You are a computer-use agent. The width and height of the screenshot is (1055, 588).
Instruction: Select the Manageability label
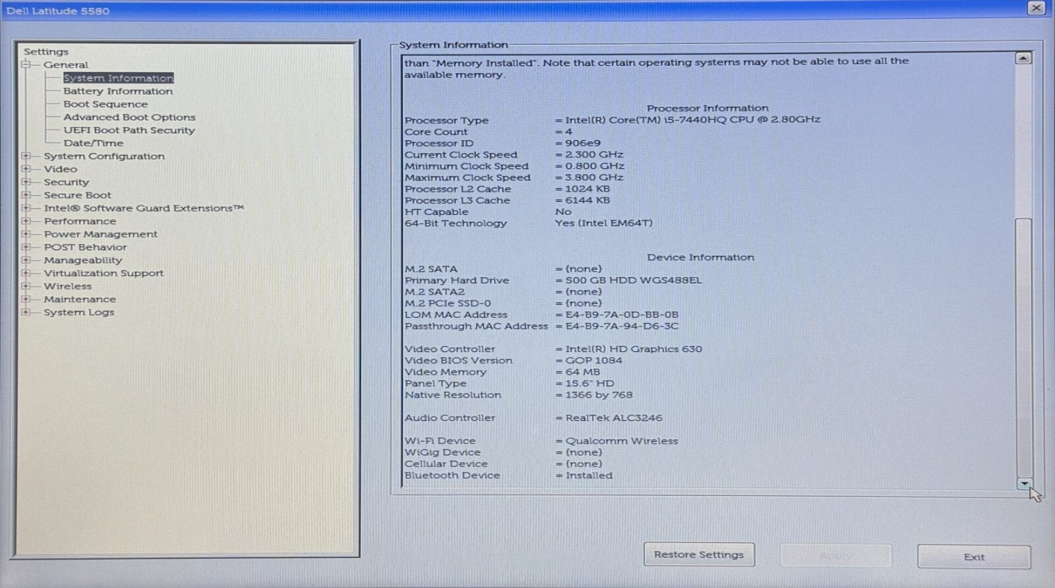(x=83, y=260)
